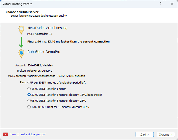Screen dimensions: 178x140
Task: Choose the 15.00 USD one month plan
Action: (29, 89)
